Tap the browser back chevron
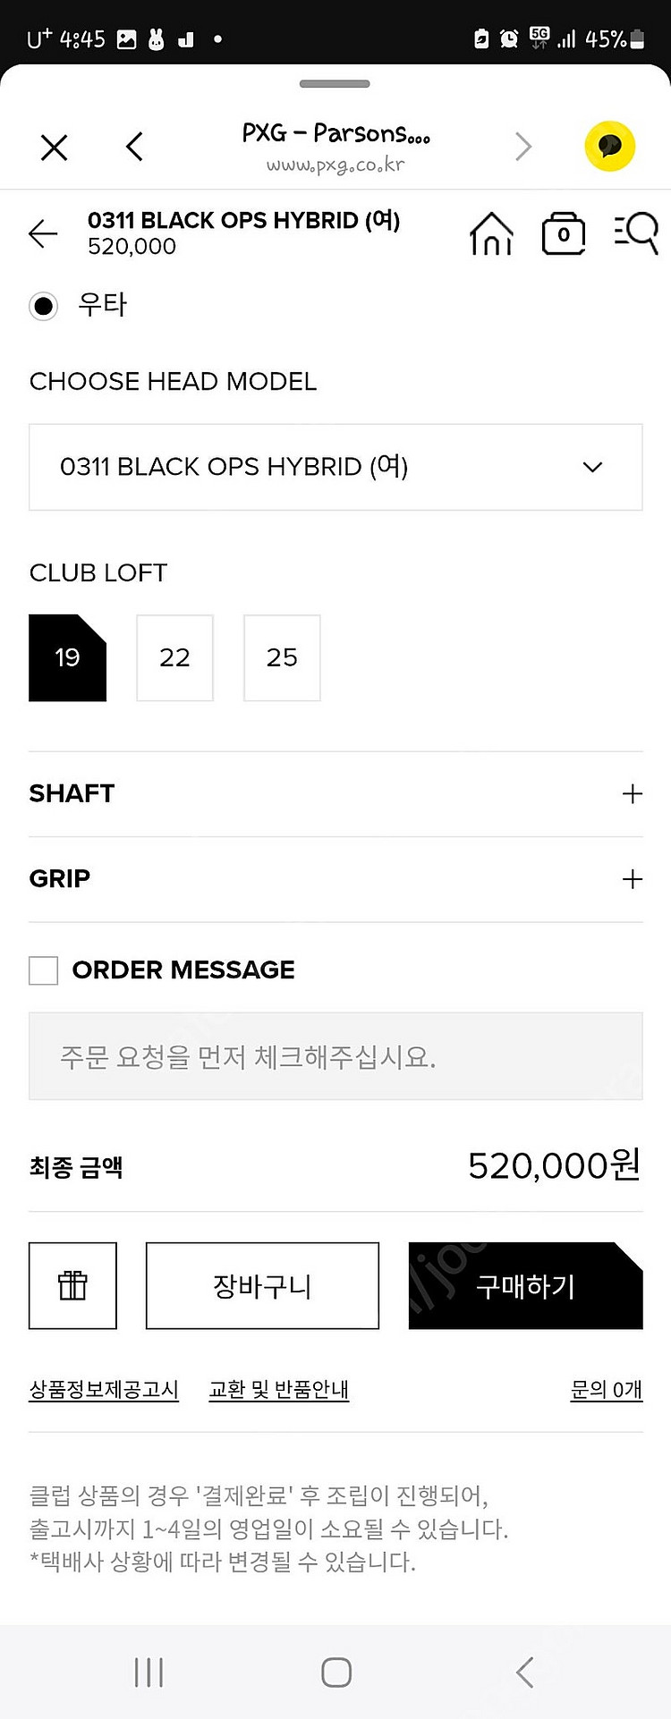This screenshot has width=671, height=1719. coord(134,147)
